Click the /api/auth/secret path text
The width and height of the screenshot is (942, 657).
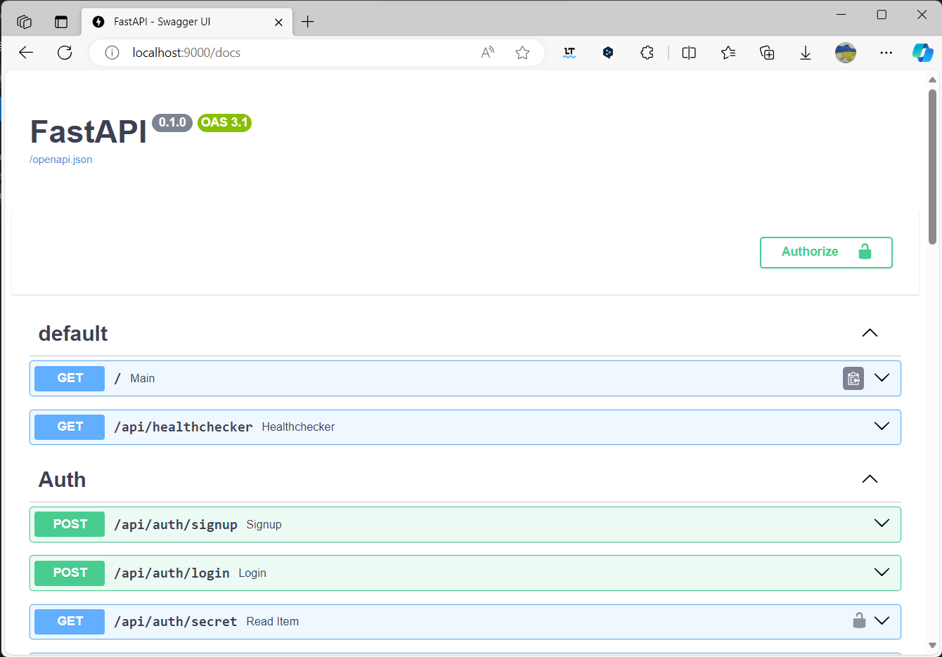[176, 622]
